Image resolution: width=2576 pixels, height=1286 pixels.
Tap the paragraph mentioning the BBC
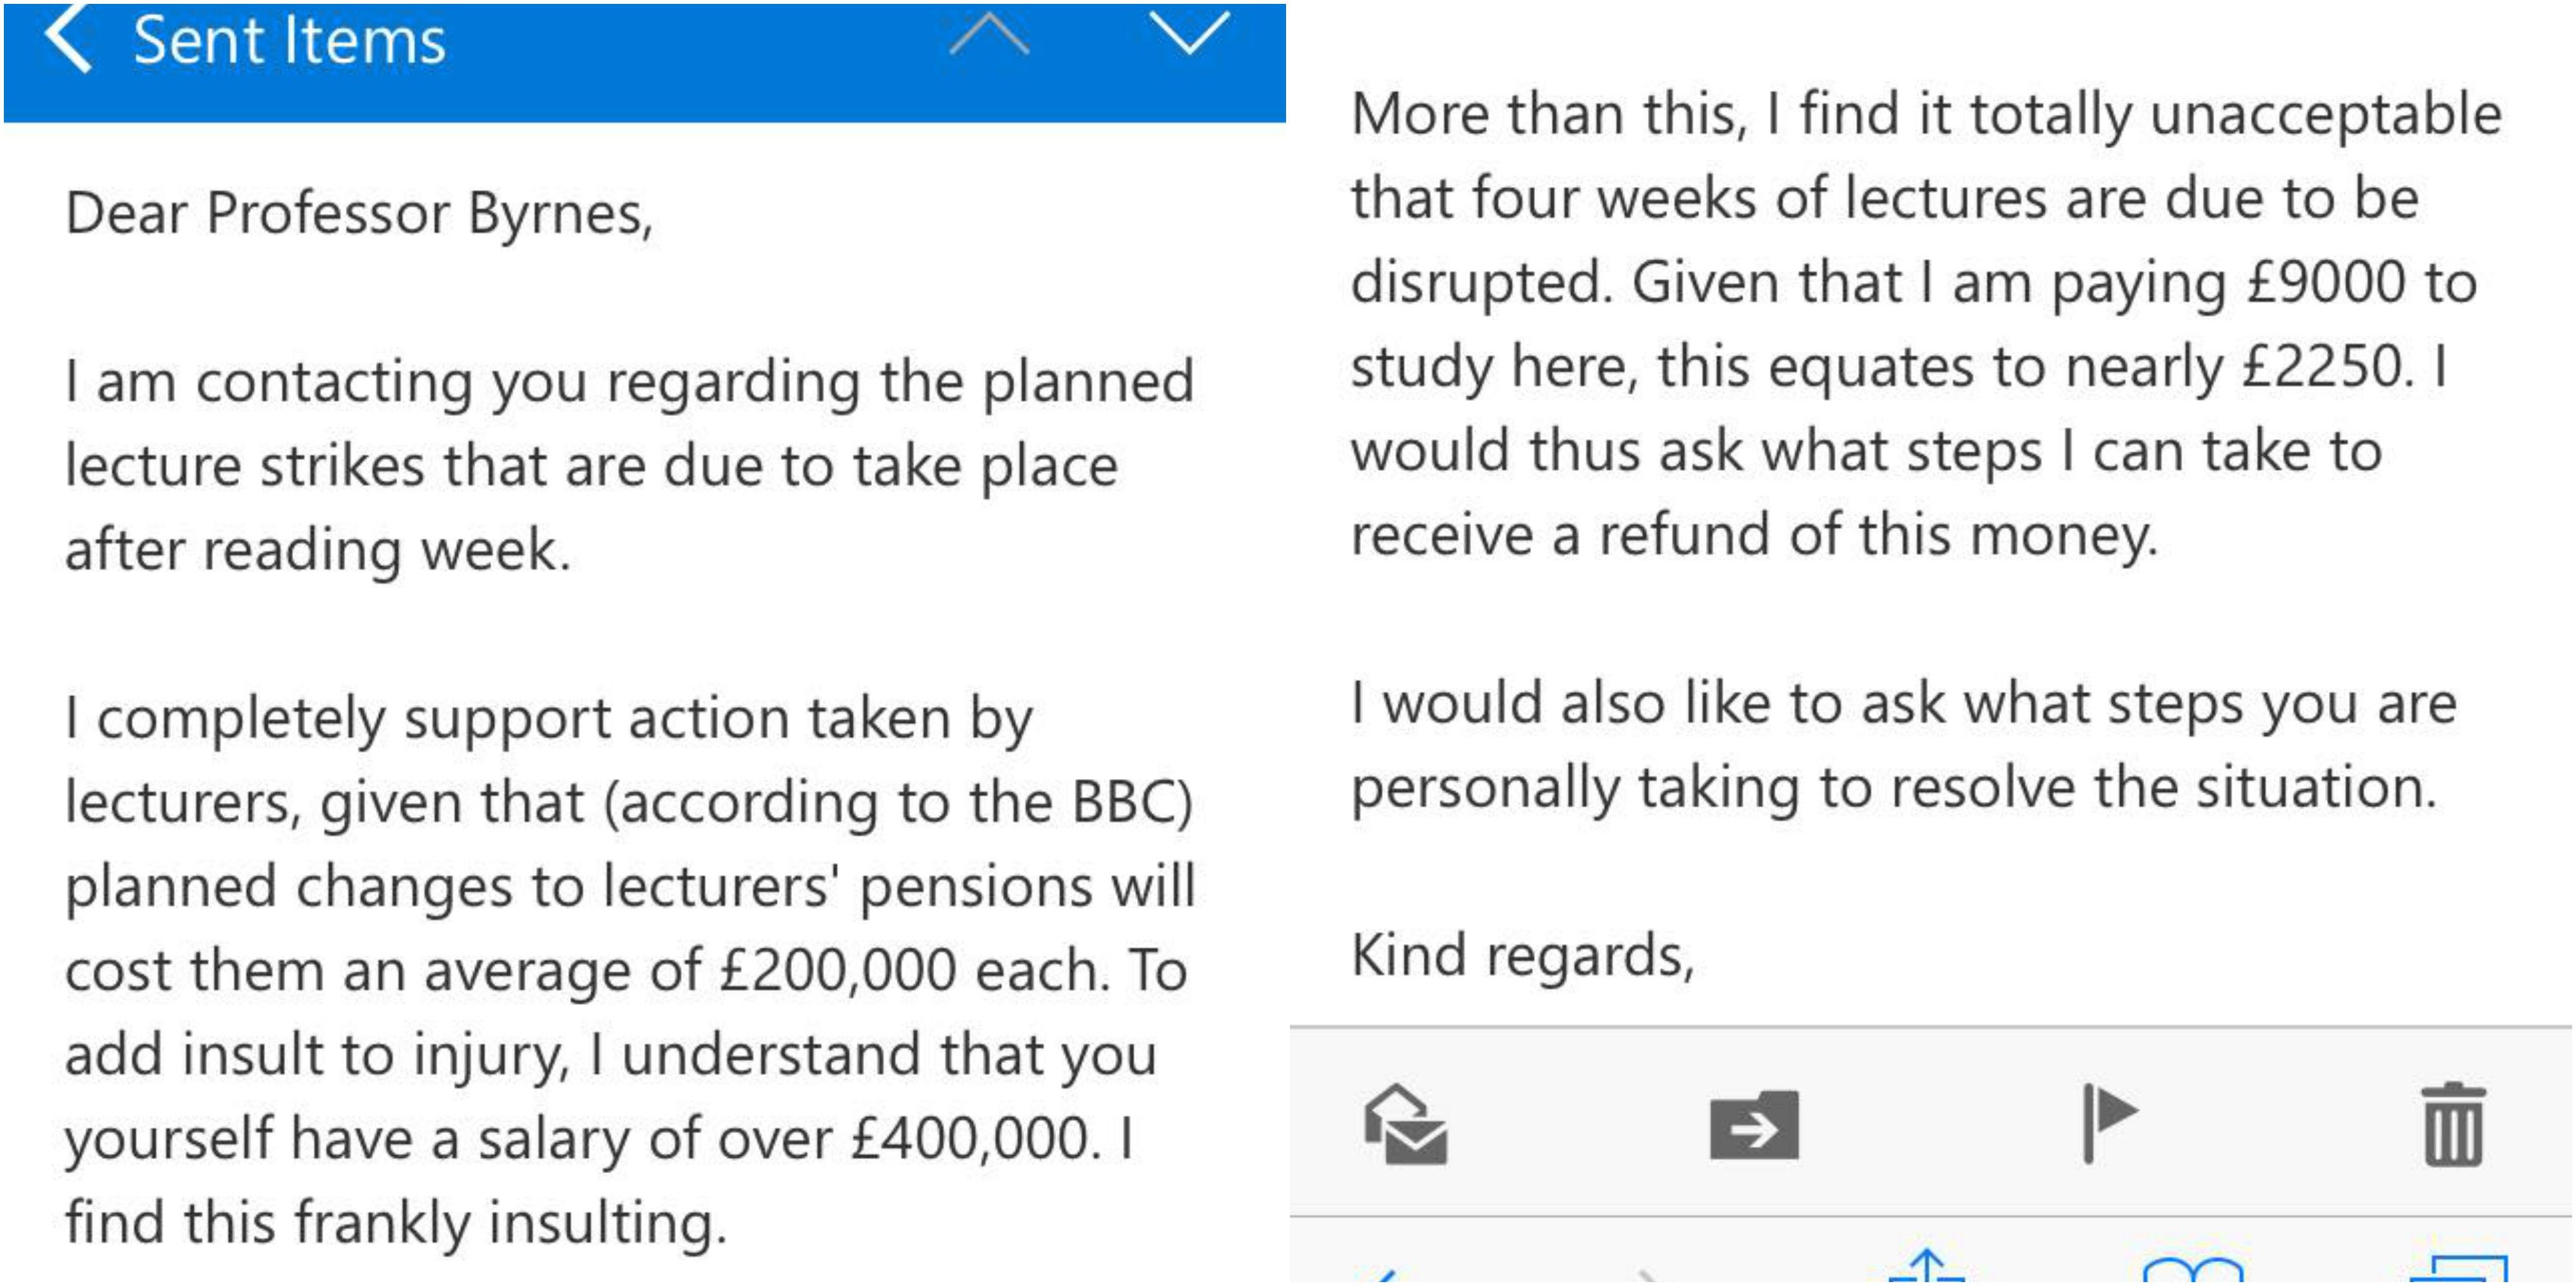click(630, 970)
